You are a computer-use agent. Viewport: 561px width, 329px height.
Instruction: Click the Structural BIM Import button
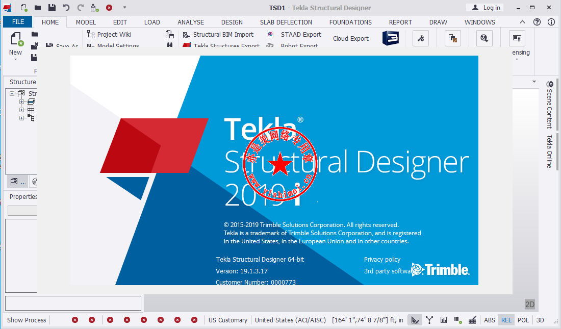point(218,34)
